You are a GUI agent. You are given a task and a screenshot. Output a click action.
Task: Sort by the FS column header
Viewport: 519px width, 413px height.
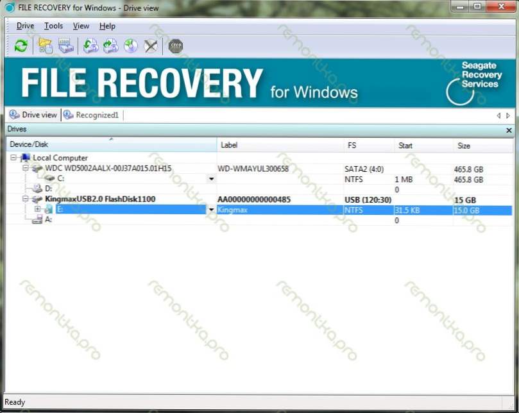[x=369, y=145]
